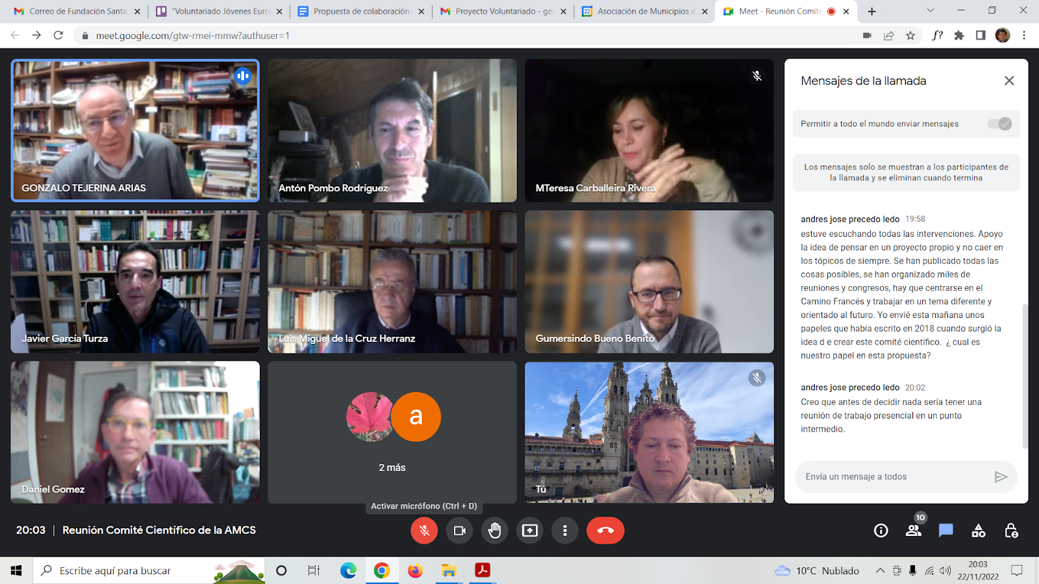
Task: Open host controls lock icon
Action: click(x=1010, y=531)
